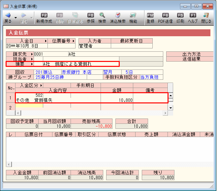Viewport: 217px width, 191px height.
Task: Expand the 入金日 header arrow
Action: coord(46,41)
